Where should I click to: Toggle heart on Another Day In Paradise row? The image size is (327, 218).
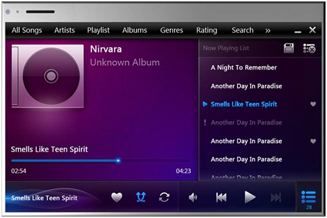point(313,141)
